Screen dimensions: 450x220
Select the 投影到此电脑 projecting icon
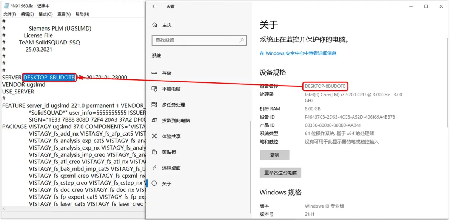[154, 121]
